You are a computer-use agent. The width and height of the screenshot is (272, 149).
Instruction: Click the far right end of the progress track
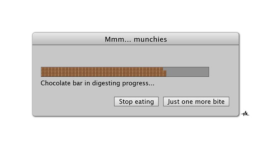[207, 72]
